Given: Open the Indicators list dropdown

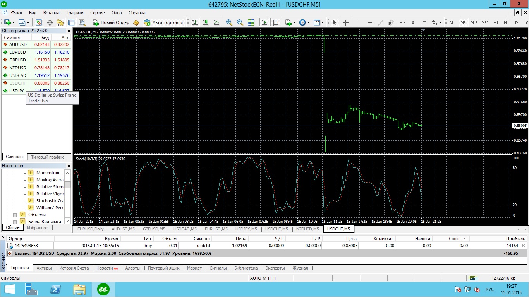Looking at the screenshot, I should pos(290,22).
